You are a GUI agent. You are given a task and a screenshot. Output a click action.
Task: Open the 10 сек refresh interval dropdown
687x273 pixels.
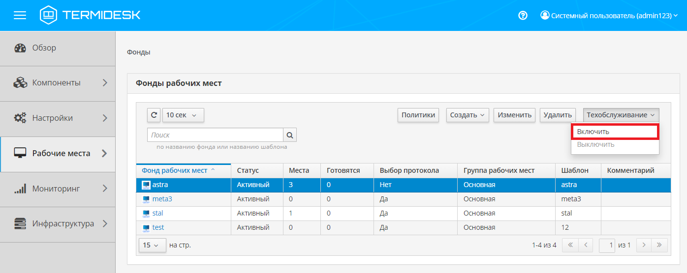183,115
